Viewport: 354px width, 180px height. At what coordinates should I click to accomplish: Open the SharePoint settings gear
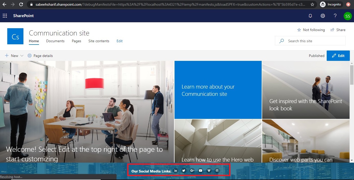(323, 16)
